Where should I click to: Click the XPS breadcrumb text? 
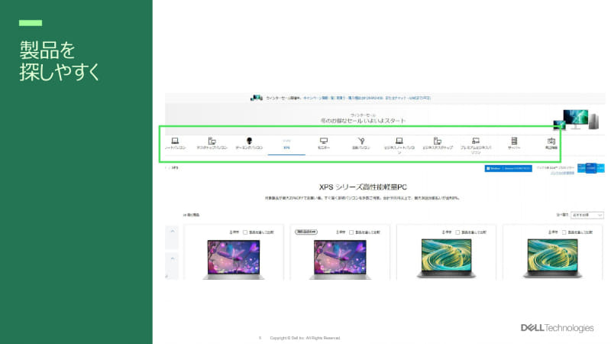coord(175,167)
